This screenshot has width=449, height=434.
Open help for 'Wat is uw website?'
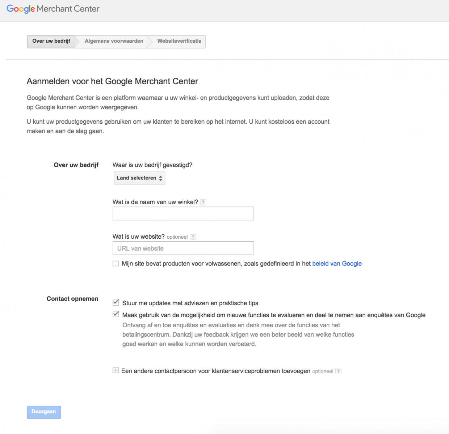pos(193,237)
